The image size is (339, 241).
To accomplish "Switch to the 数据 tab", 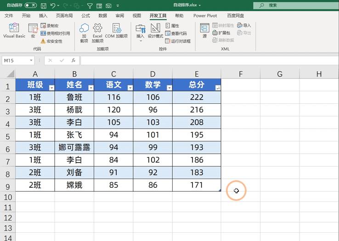I will click(103, 16).
